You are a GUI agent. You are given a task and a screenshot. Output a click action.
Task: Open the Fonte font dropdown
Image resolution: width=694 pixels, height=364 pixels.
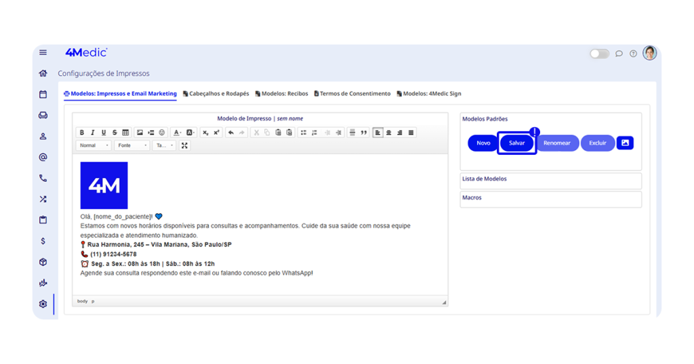(131, 145)
